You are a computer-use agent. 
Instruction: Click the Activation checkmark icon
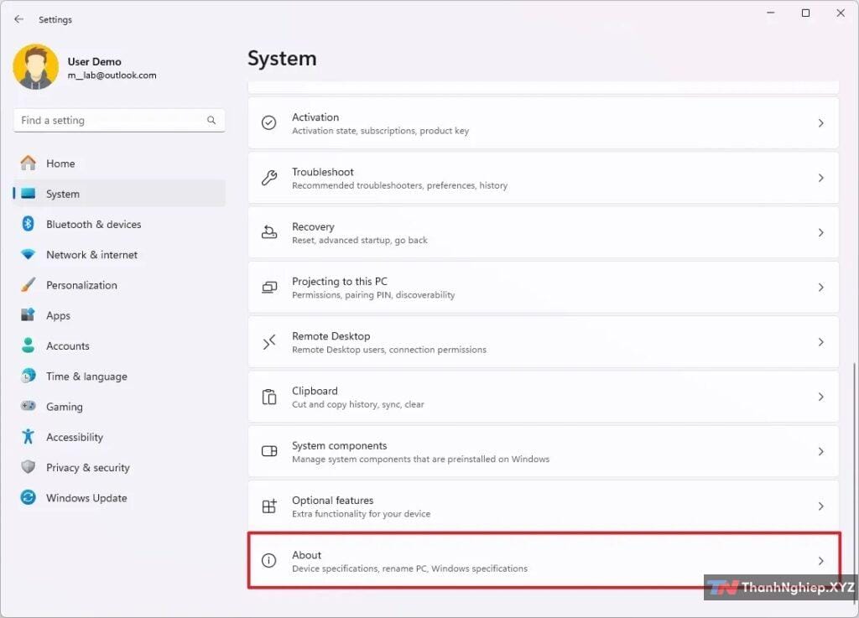click(268, 123)
